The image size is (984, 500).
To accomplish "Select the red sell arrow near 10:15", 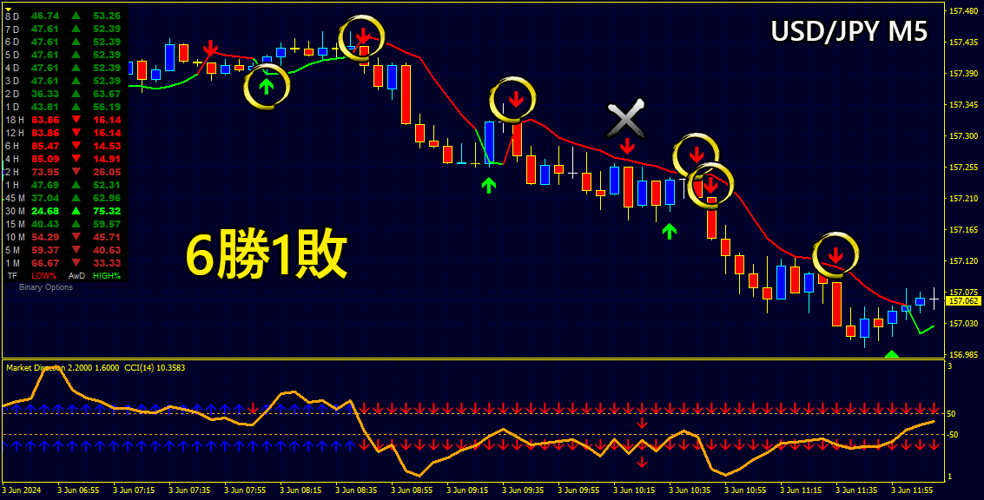I will [627, 146].
